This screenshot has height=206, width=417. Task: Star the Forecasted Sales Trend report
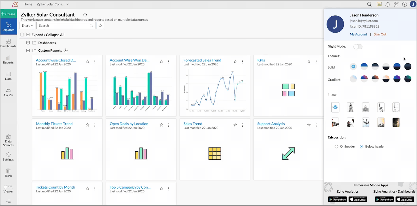(235, 61)
